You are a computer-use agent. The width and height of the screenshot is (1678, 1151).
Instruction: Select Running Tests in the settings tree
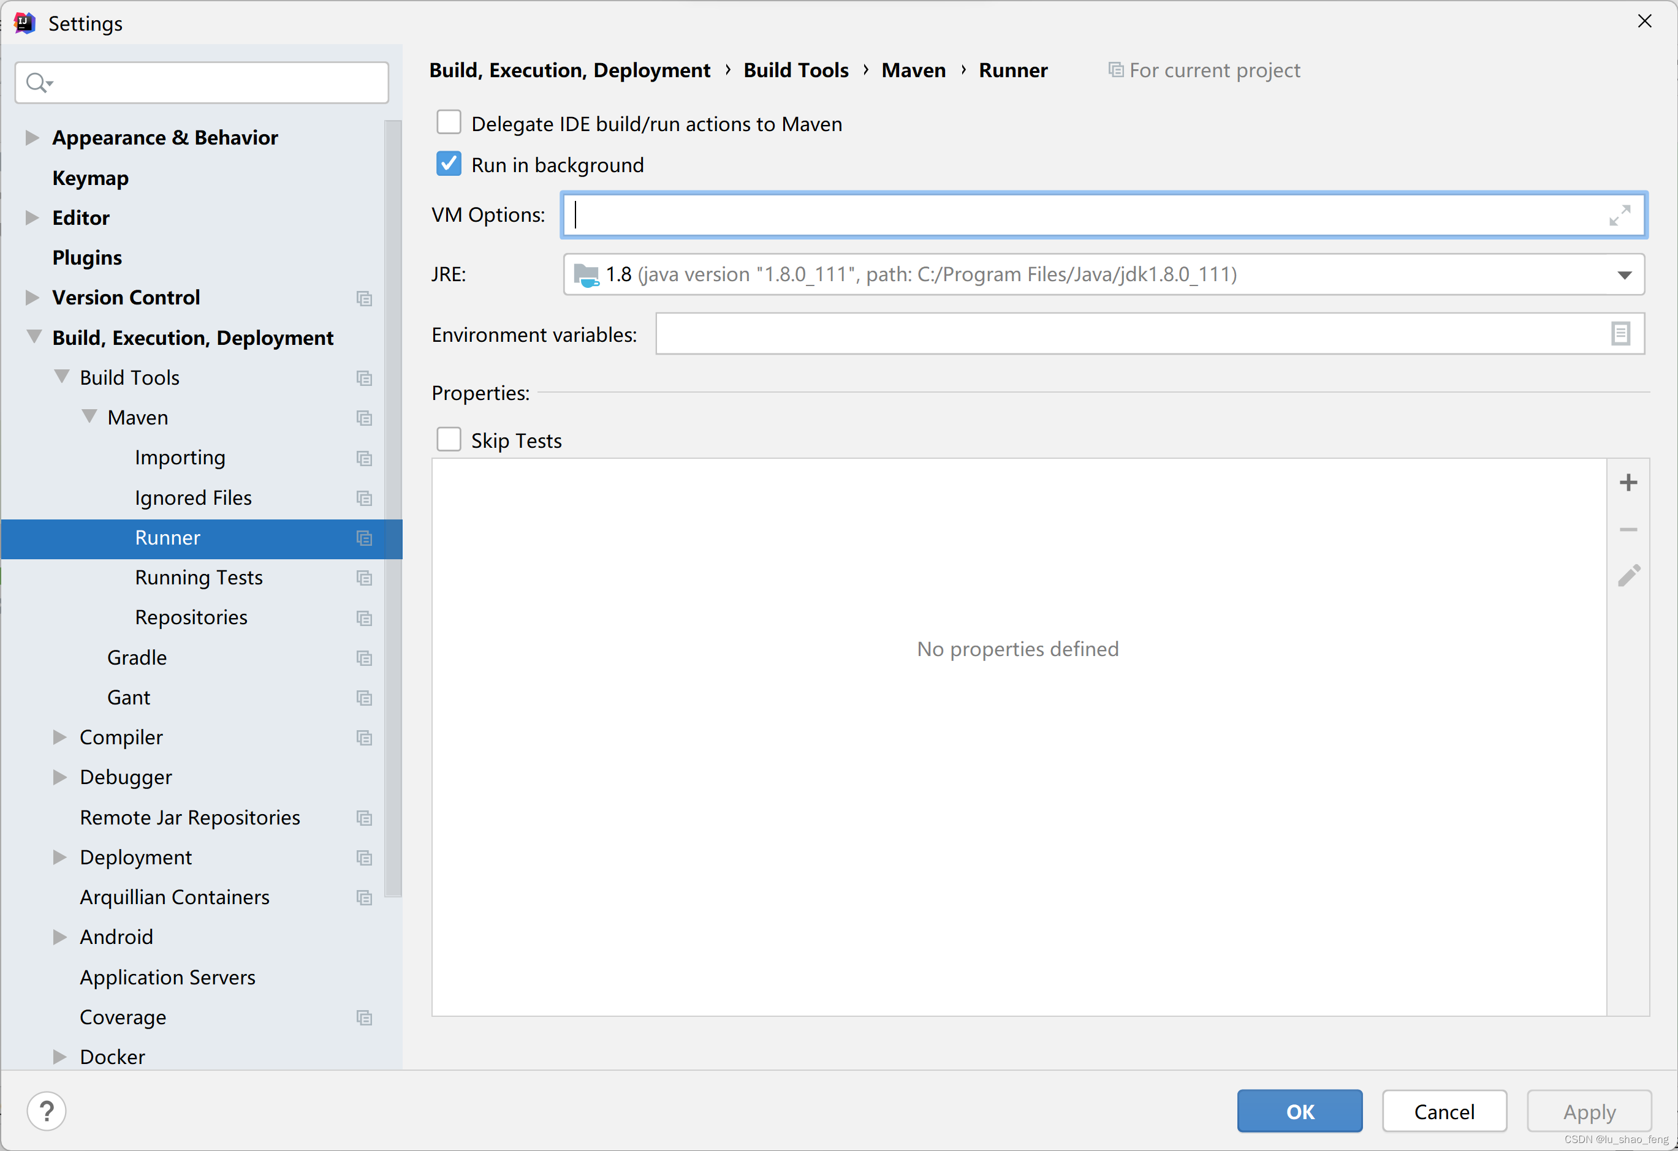tap(199, 577)
